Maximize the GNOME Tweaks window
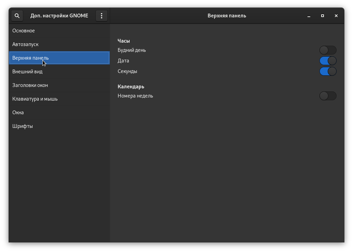Image resolution: width=353 pixels, height=252 pixels. tap(323, 16)
